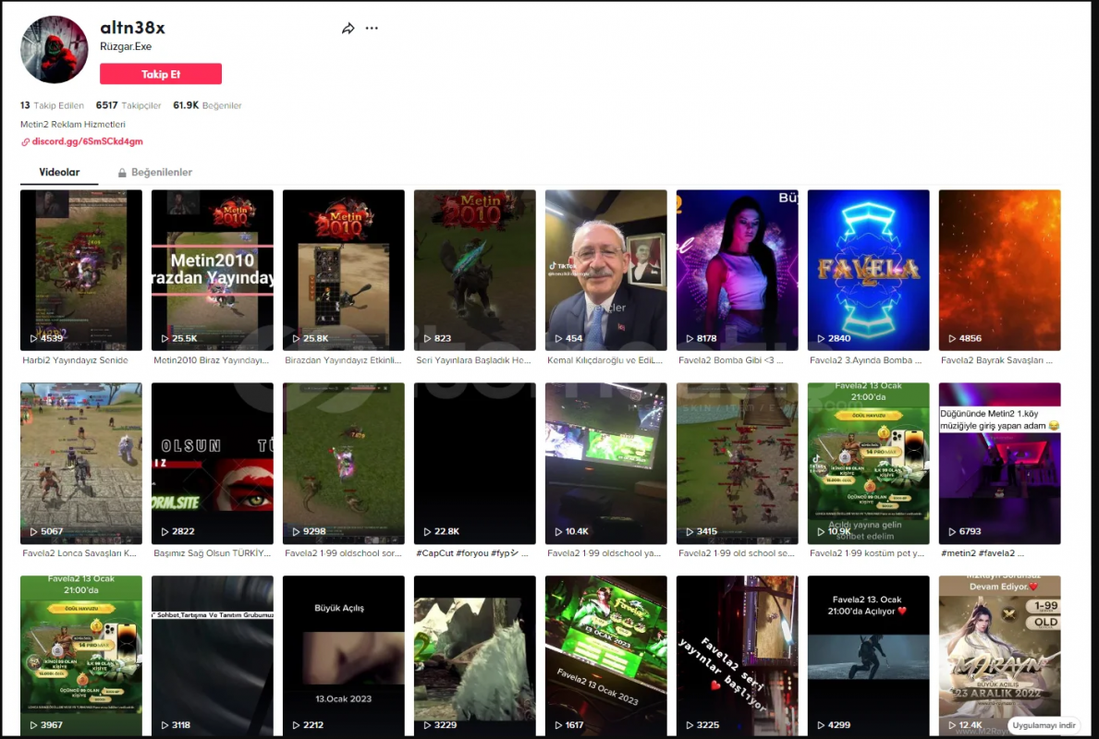Open the video with 823 views

[x=474, y=271]
